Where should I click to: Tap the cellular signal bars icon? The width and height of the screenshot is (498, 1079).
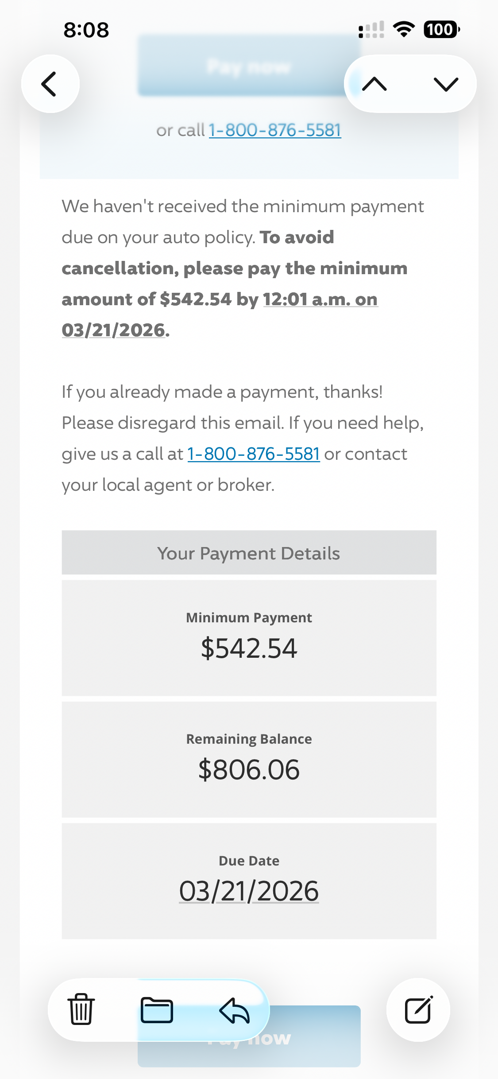tap(371, 30)
